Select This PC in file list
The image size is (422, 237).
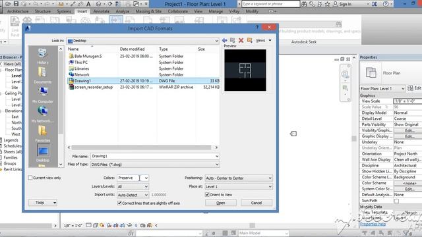pyautogui.click(x=80, y=63)
